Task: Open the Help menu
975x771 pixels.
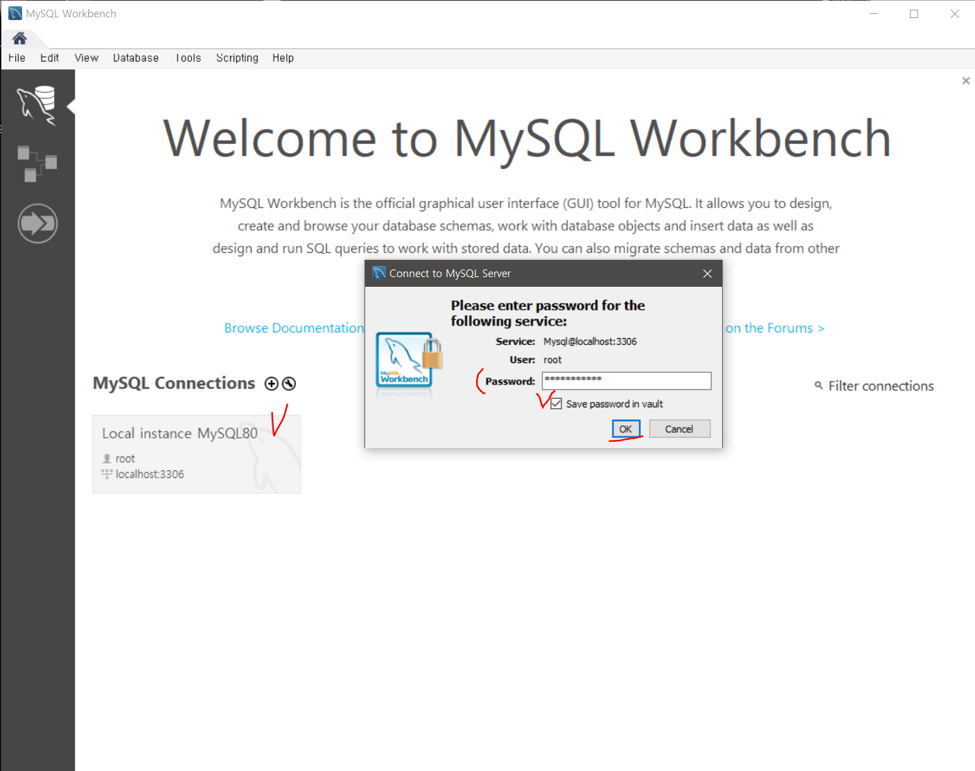Action: pos(283,58)
